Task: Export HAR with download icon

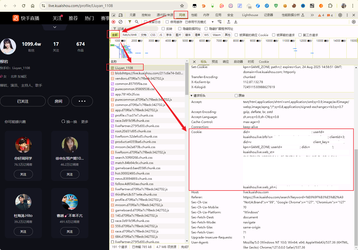Action: click(x=236, y=22)
